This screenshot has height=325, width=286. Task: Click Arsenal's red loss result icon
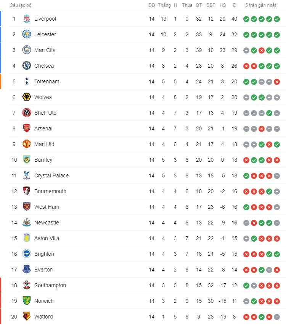tap(262, 129)
